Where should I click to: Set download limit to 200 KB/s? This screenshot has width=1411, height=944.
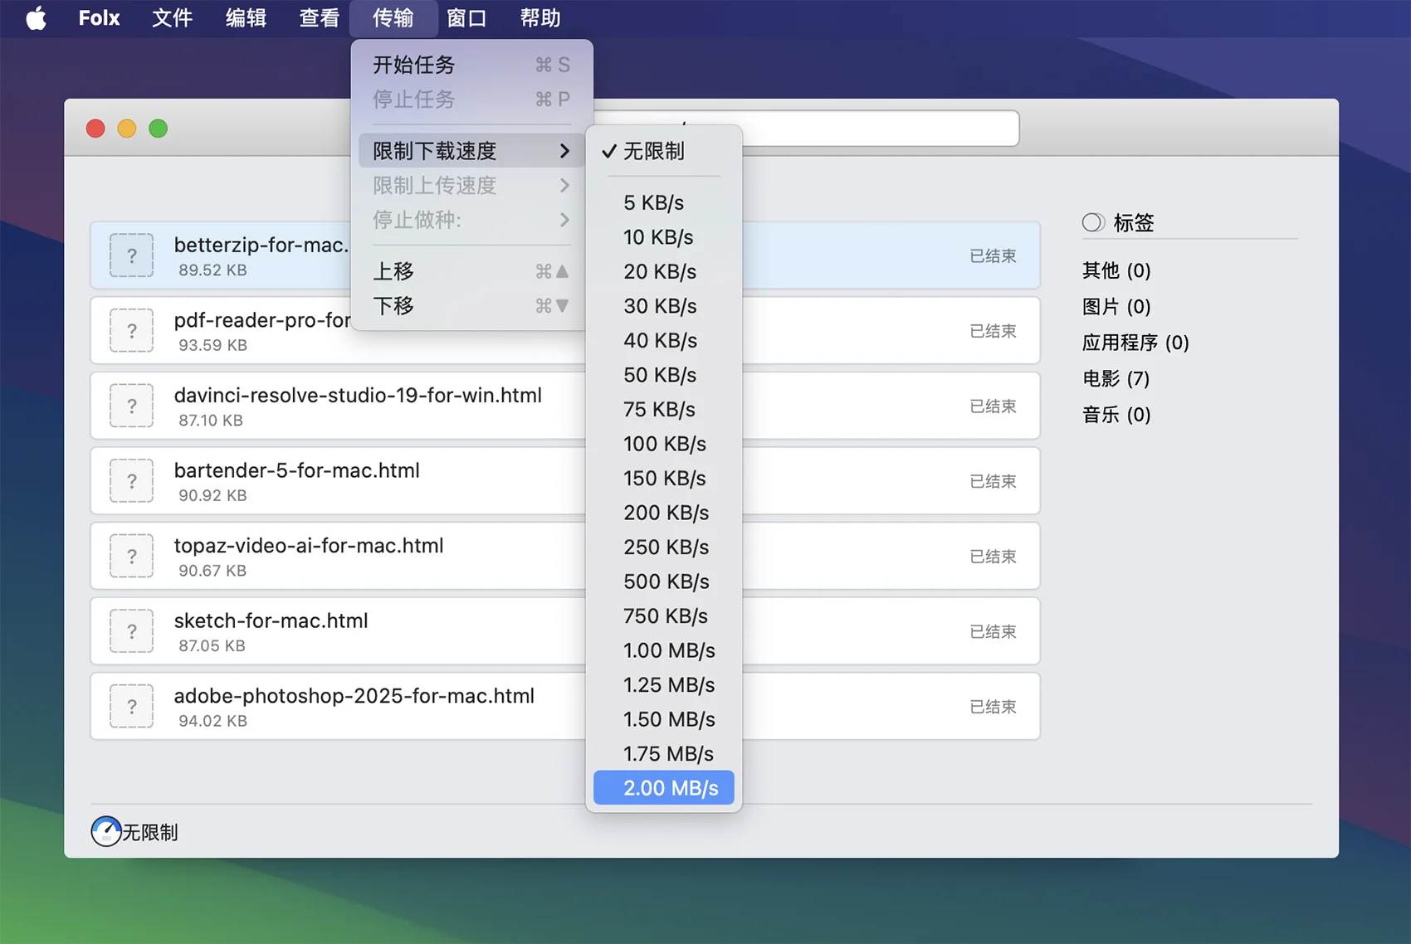tap(664, 513)
